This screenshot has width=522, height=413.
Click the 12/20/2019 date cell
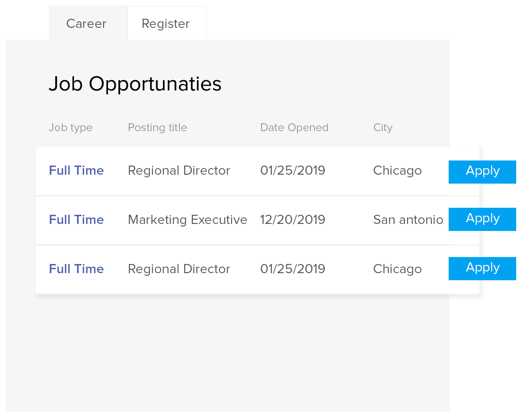293,220
